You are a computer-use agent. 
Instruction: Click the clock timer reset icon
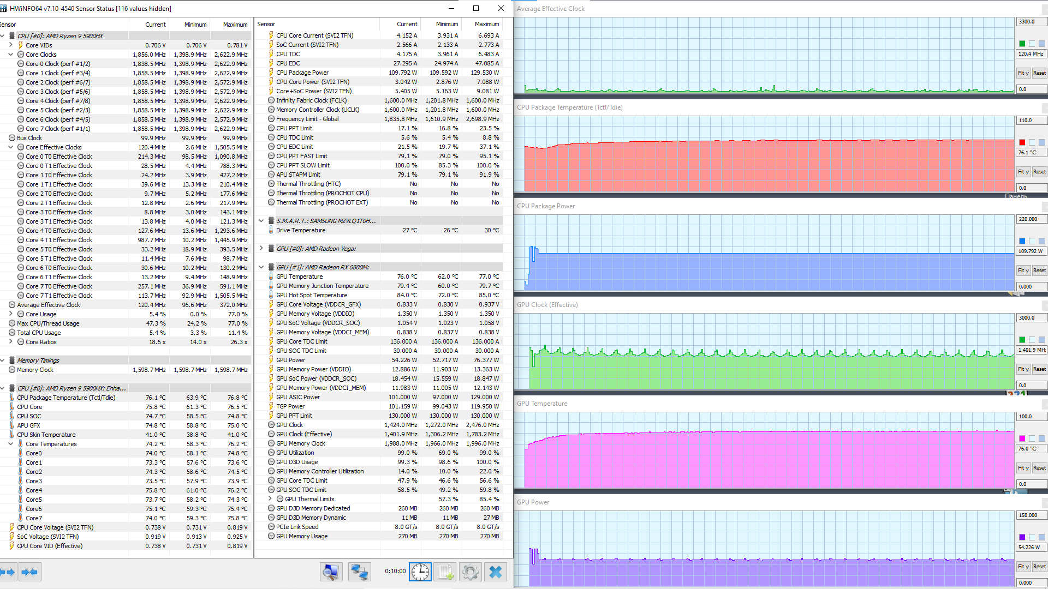420,572
